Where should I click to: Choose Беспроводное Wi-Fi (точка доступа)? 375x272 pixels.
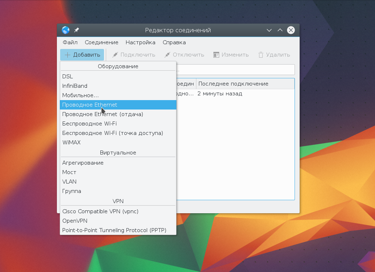112,133
